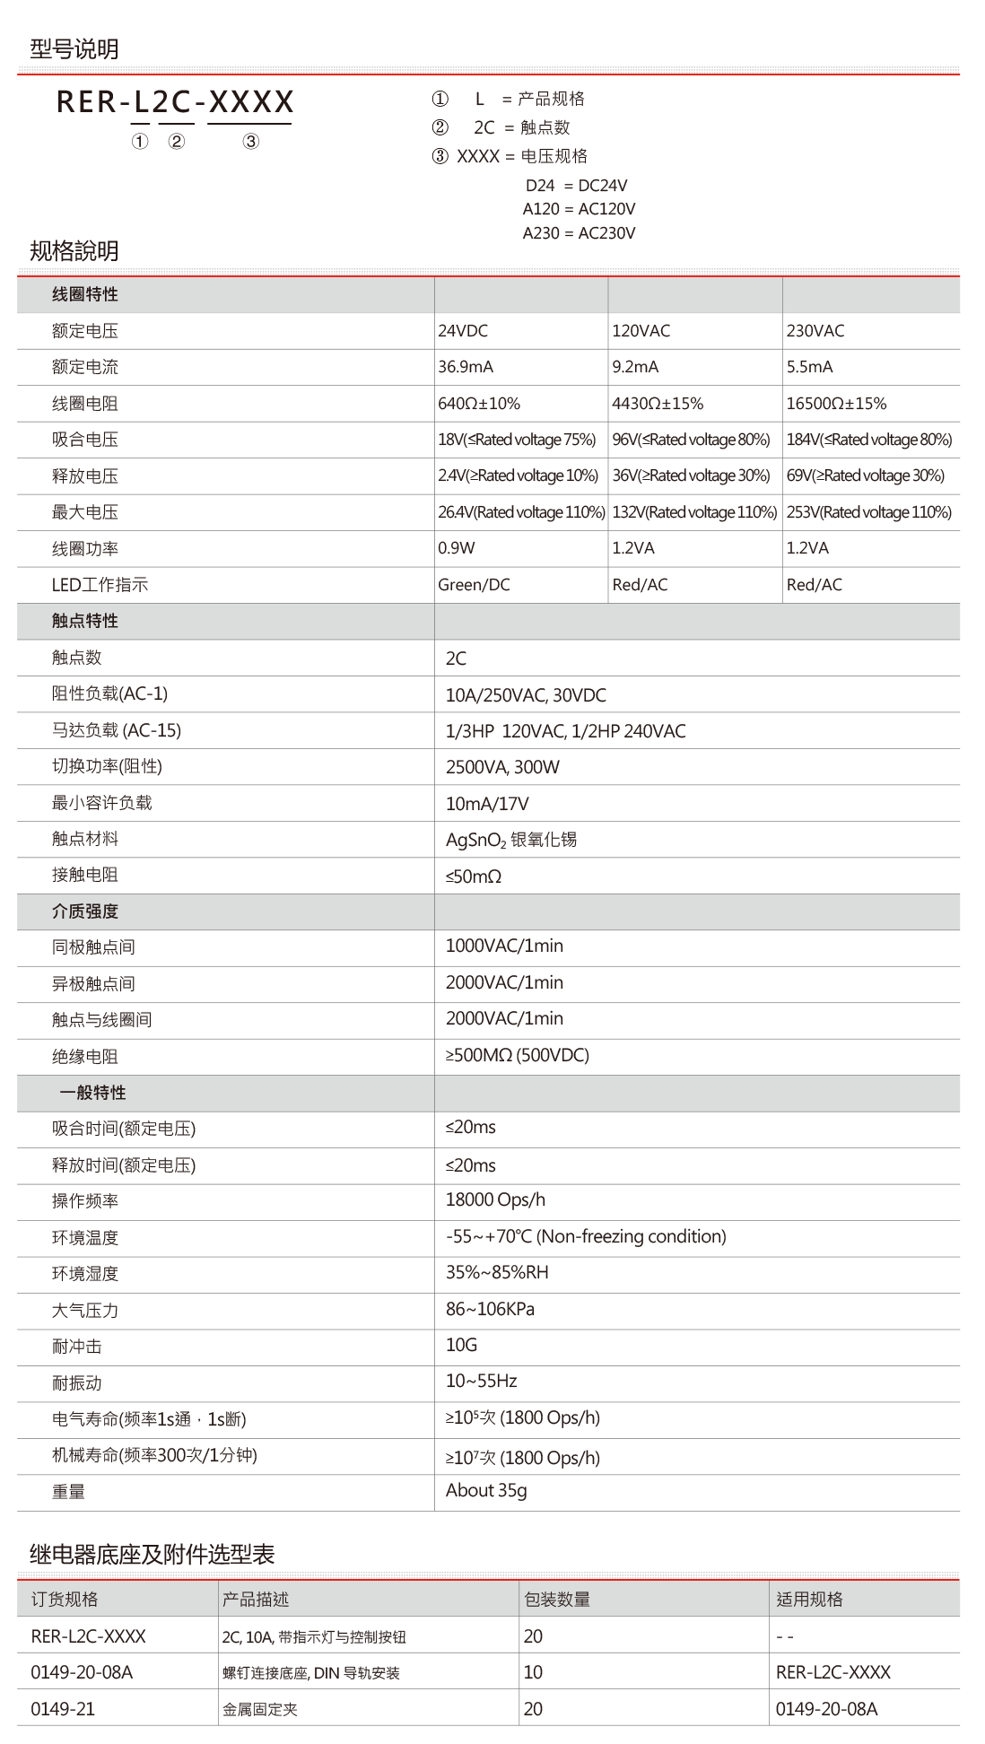
Task: Select the 继电器底座及附件选型表 title
Action: (153, 1555)
